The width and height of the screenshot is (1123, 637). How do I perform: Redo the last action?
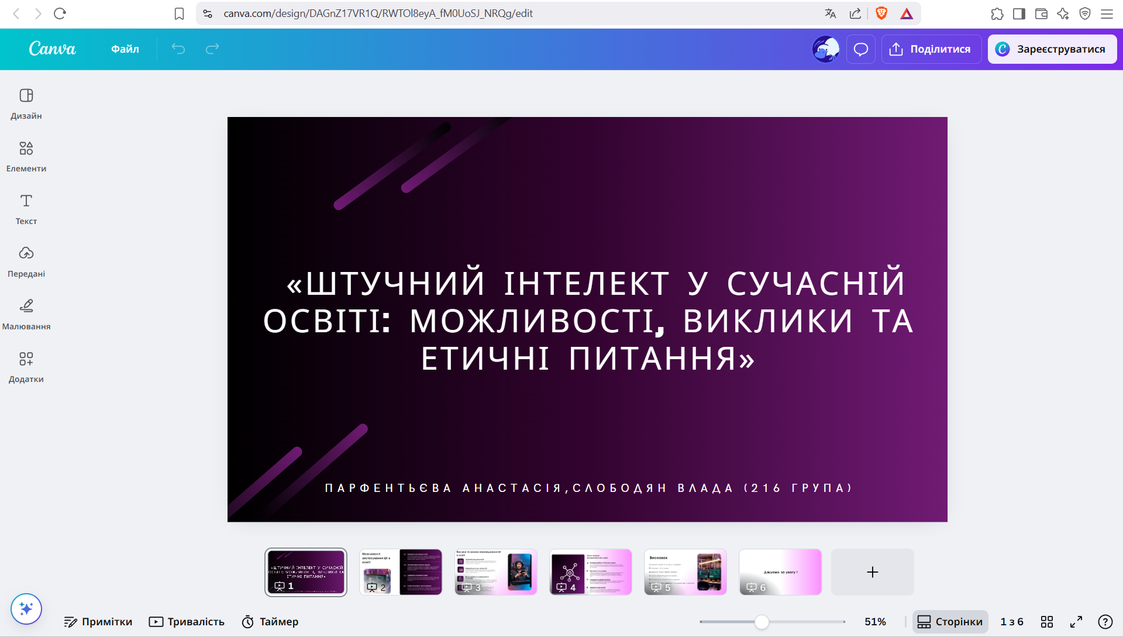(x=212, y=49)
